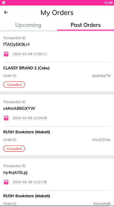Image resolution: width=114 pixels, height=207 pixels.
Task: Select RUSH Bookstore (Makati) in second order
Action: coord(27,132)
